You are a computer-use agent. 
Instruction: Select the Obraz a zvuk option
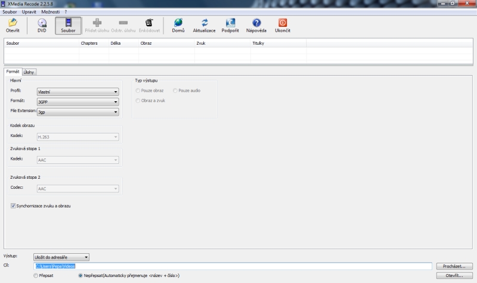138,101
